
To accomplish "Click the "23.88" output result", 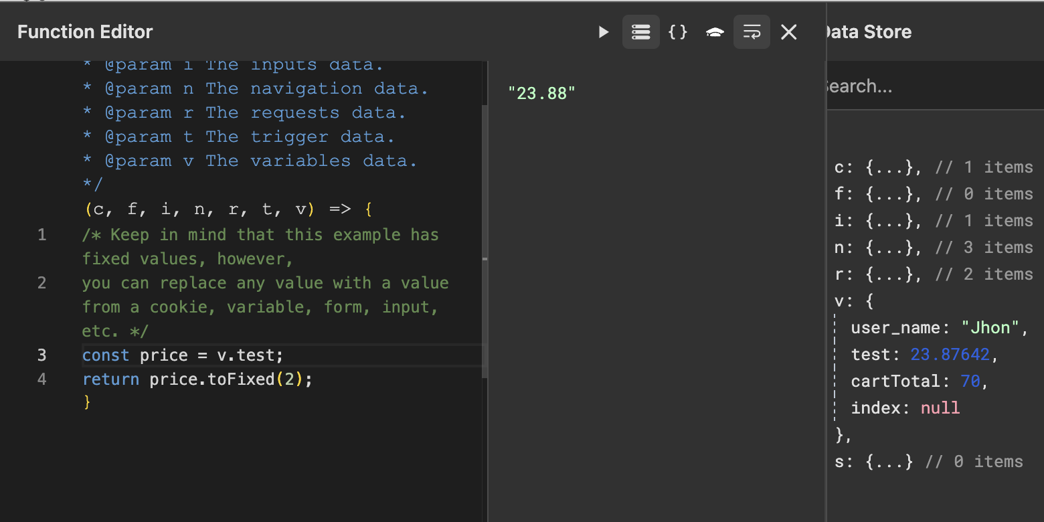I will click(541, 93).
